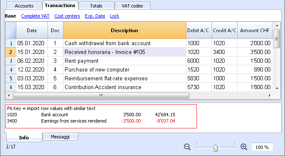The width and height of the screenshot is (285, 156).
Task: Click the zoom out magnifier icon
Action: tap(187, 147)
